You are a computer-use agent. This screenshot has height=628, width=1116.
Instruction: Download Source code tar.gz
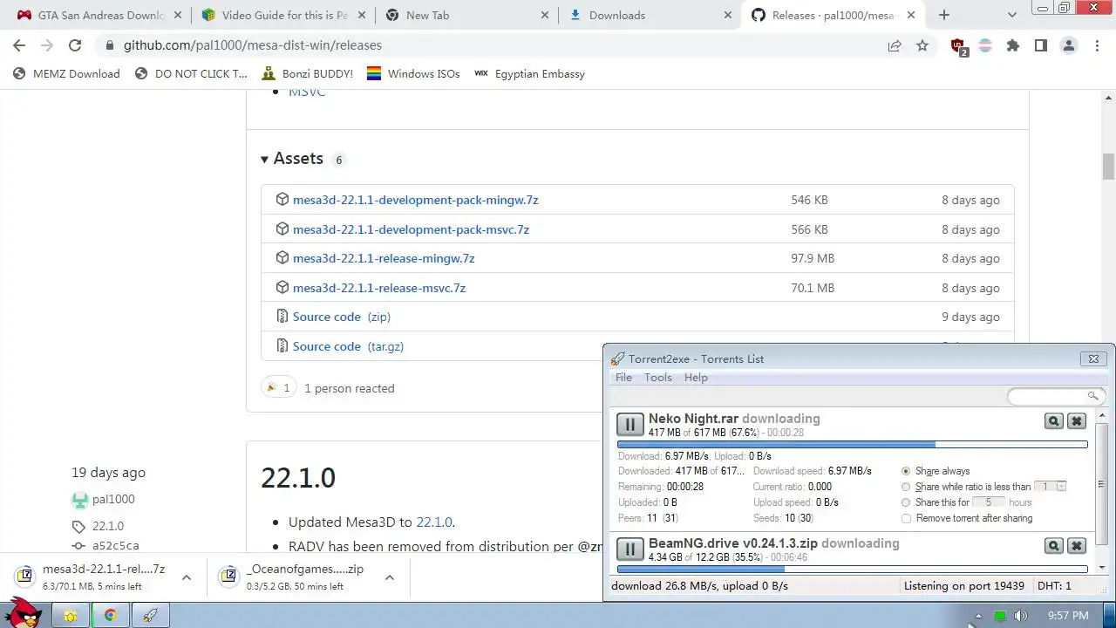(348, 346)
